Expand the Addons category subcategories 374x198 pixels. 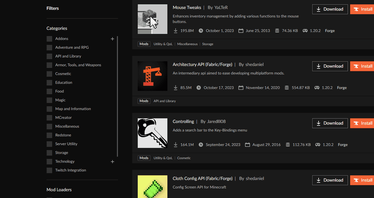[112, 39]
